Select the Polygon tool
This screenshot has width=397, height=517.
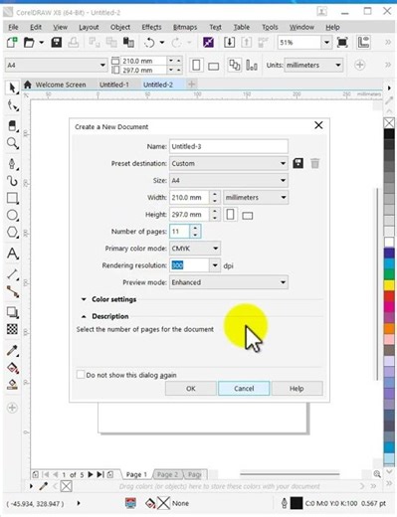12,233
